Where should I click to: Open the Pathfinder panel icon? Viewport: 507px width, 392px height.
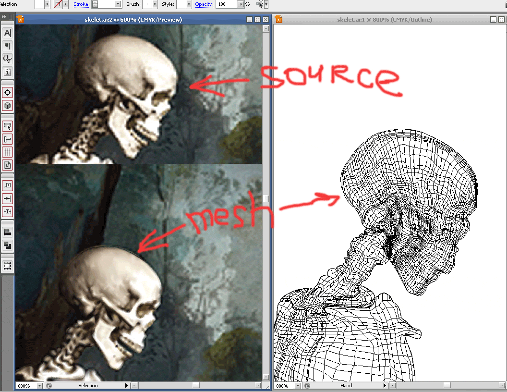pos(7,245)
